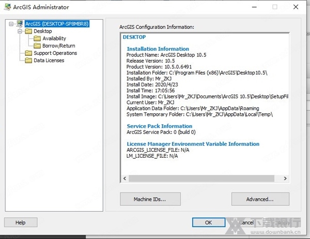Confirm with the OK button
The height and width of the screenshot is (239, 310).
pyautogui.click(x=208, y=222)
